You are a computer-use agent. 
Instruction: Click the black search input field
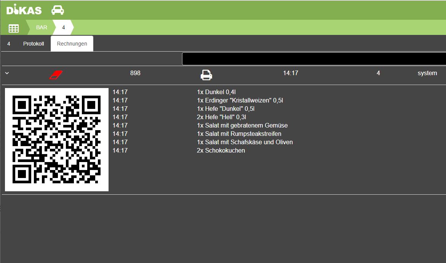coord(314,59)
